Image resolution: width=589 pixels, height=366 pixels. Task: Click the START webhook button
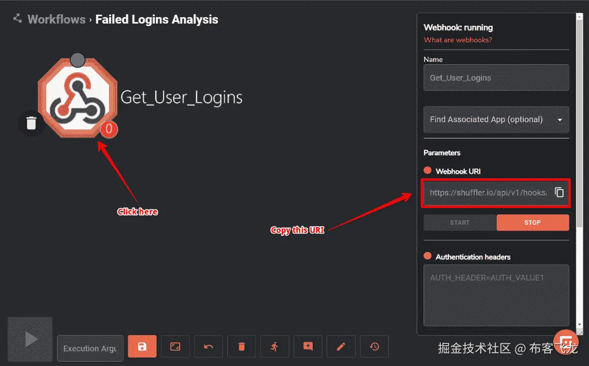point(460,223)
